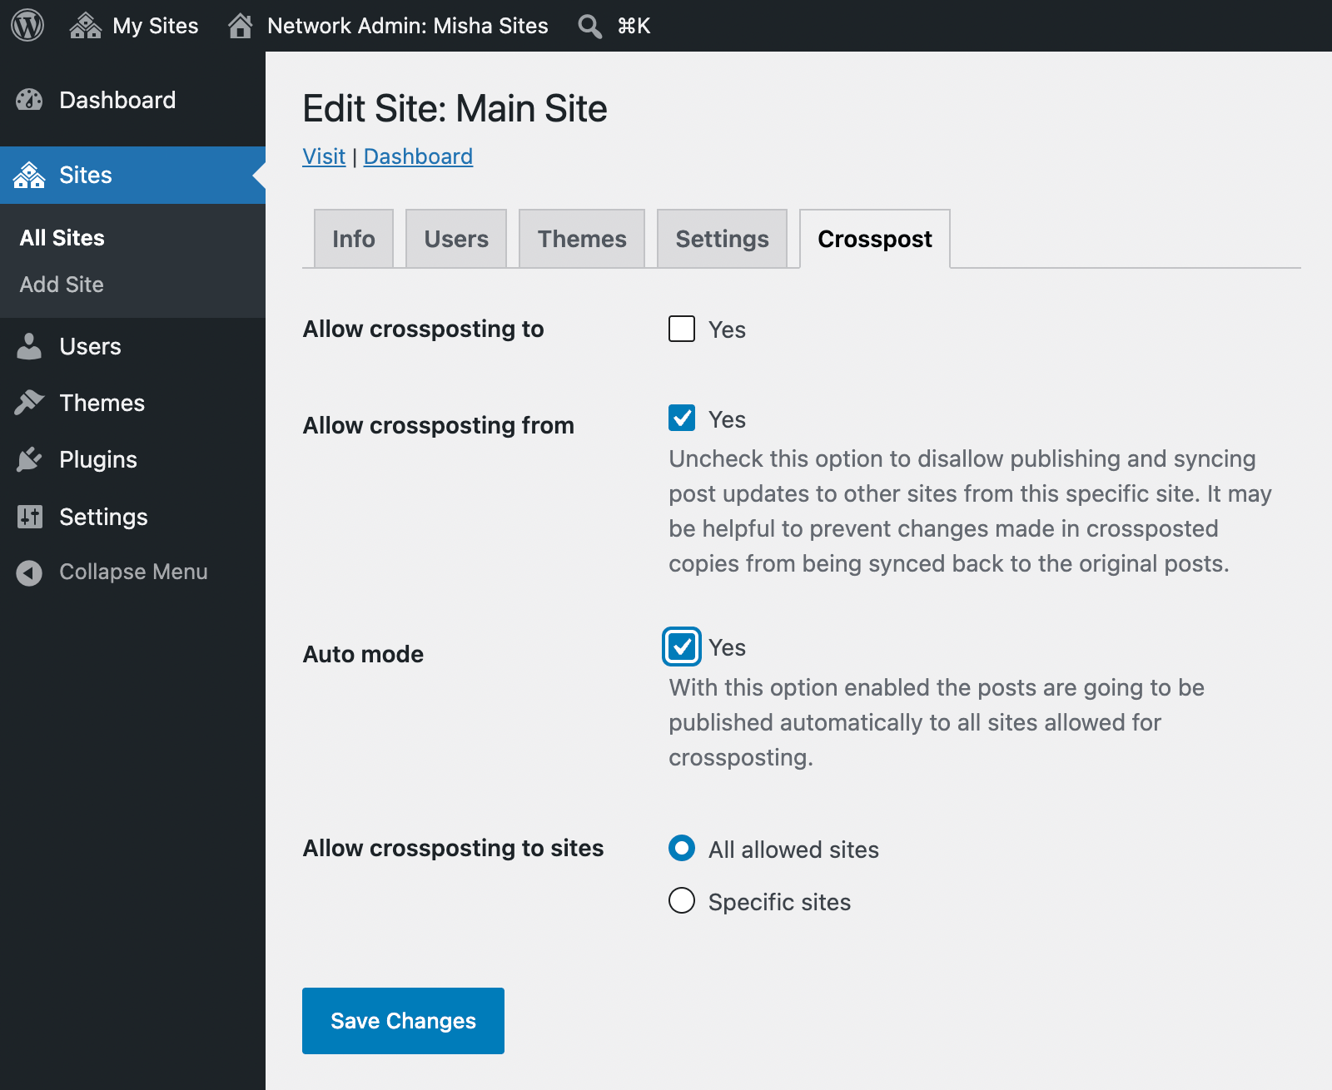Click the Themes brush icon in sidebar
This screenshot has width=1332, height=1090.
(29, 403)
